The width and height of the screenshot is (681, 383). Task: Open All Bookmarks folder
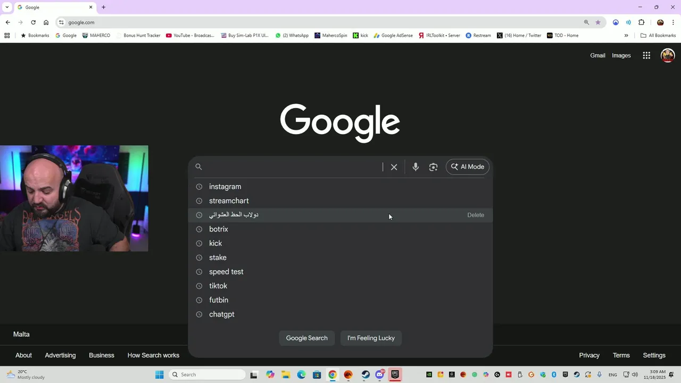coord(658,36)
